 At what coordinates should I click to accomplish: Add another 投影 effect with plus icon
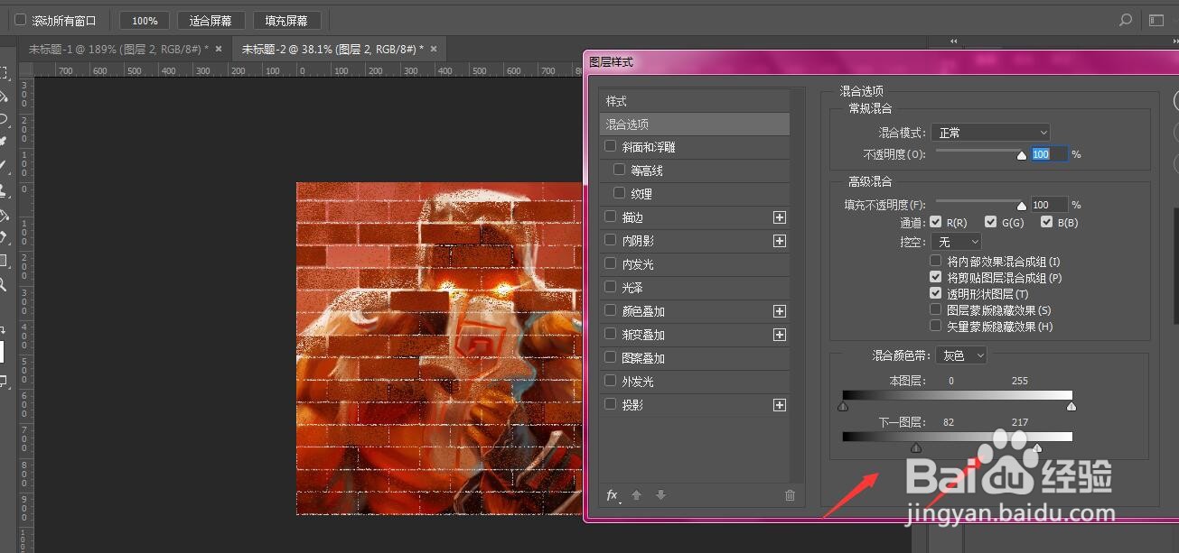click(780, 405)
